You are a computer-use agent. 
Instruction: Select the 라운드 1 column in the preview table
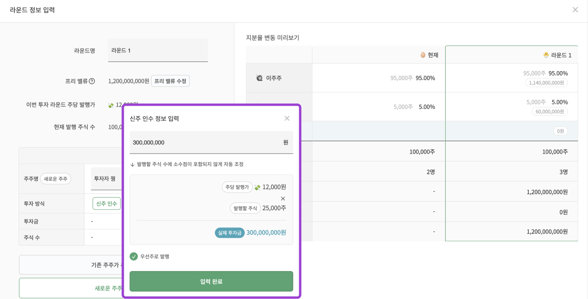coord(511,54)
